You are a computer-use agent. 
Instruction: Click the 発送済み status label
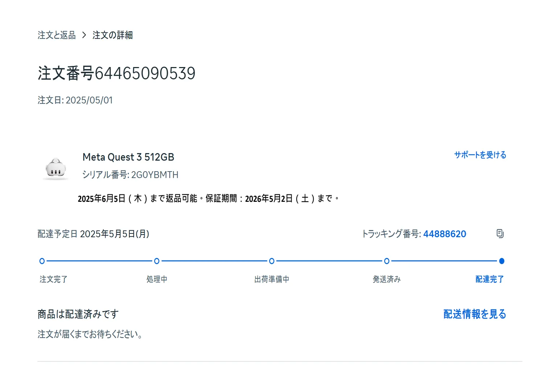(x=387, y=279)
